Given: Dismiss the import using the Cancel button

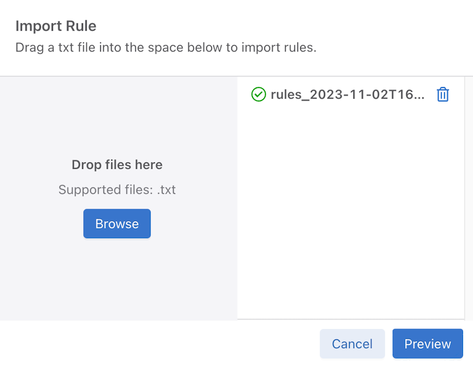Looking at the screenshot, I should pos(352,344).
